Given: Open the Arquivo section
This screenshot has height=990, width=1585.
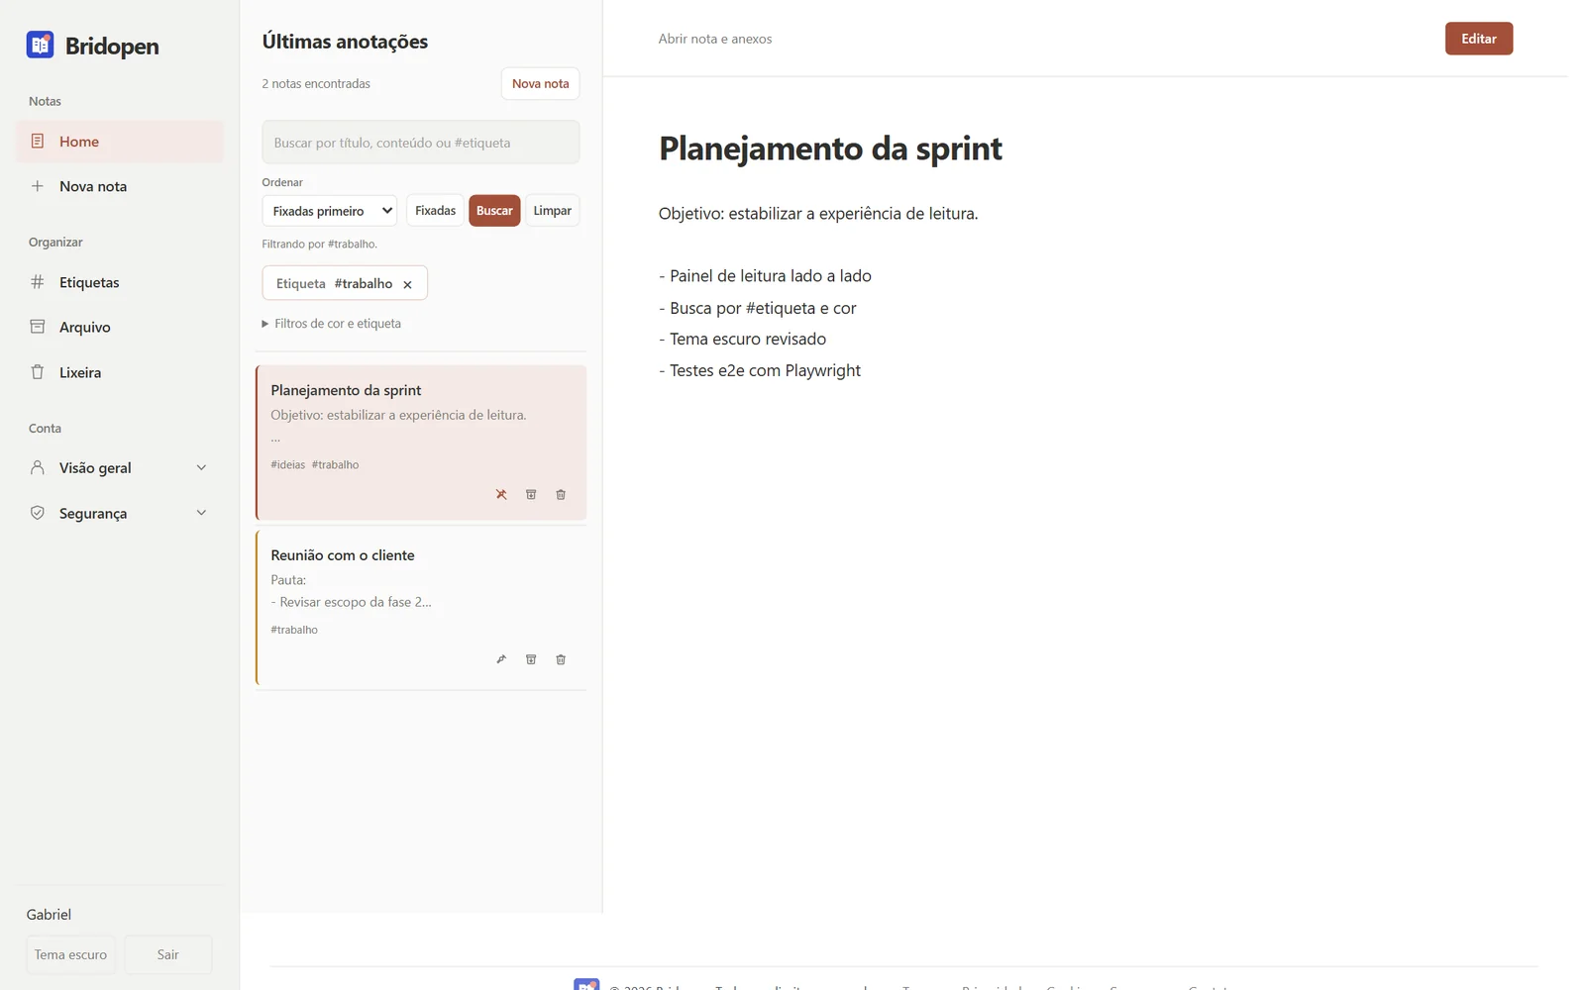Looking at the screenshot, I should click(x=120, y=327).
